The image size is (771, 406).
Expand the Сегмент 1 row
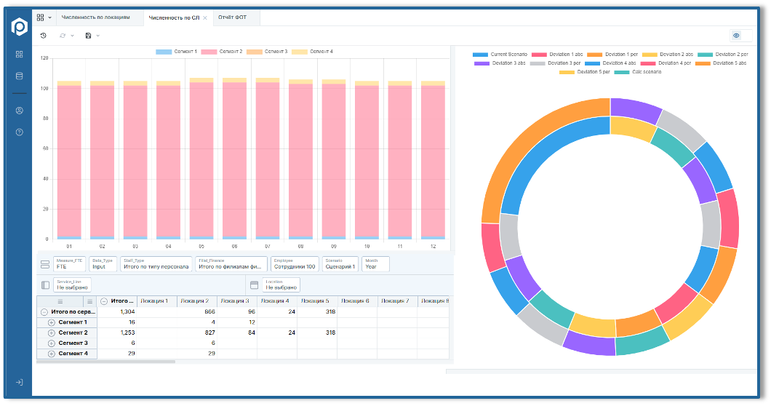tap(52, 322)
